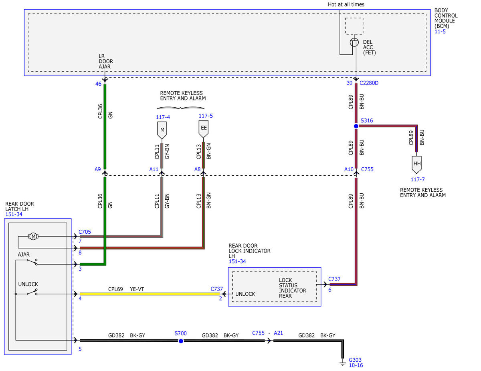The height and width of the screenshot is (371, 481).
Task: Click the S700 splice dot
Action: (181, 341)
